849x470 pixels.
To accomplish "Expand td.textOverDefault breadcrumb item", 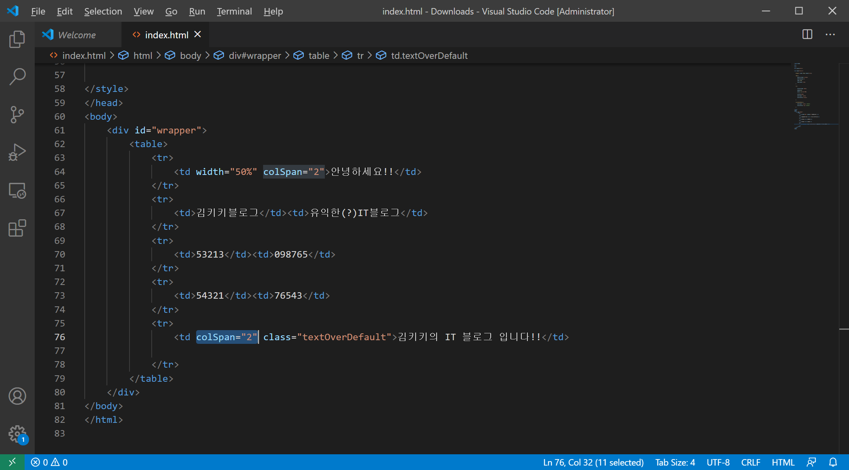I will click(429, 56).
